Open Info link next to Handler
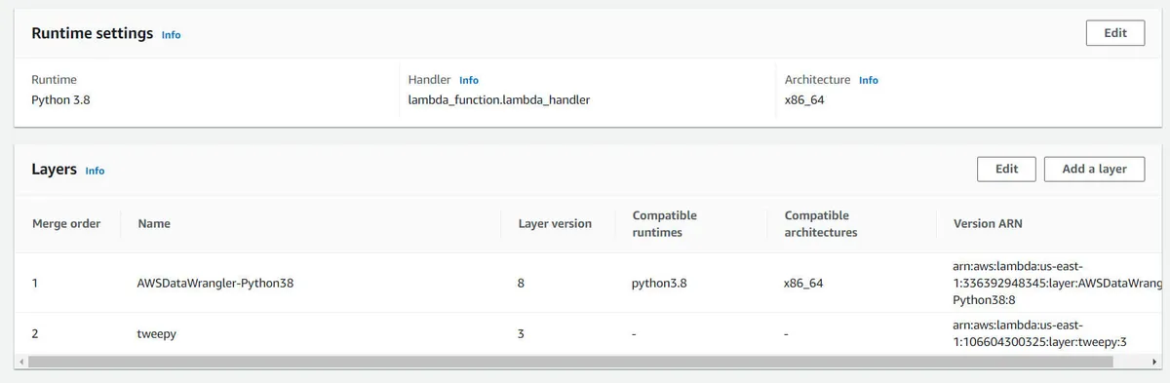The height and width of the screenshot is (383, 1170). 469,80
